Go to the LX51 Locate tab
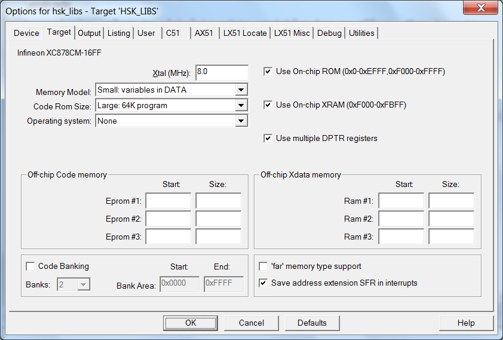The width and height of the screenshot is (503, 340). tap(245, 33)
